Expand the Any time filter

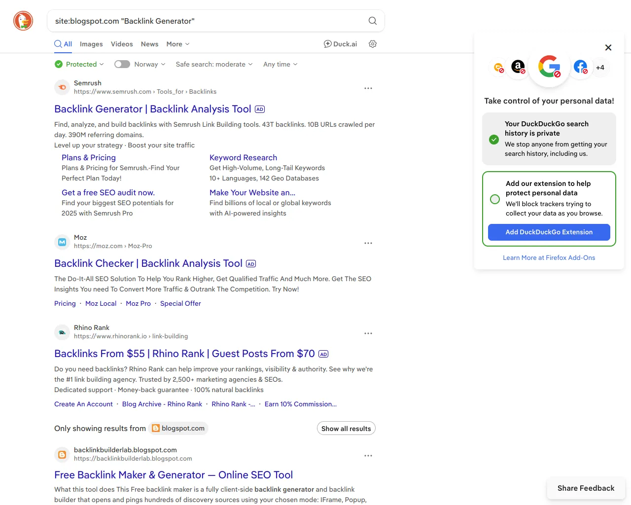pos(280,64)
